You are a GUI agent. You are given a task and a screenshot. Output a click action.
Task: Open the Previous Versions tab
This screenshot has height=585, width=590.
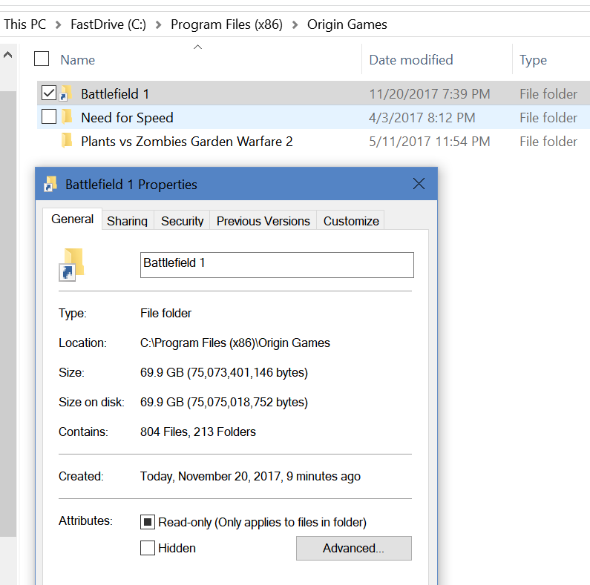point(263,221)
